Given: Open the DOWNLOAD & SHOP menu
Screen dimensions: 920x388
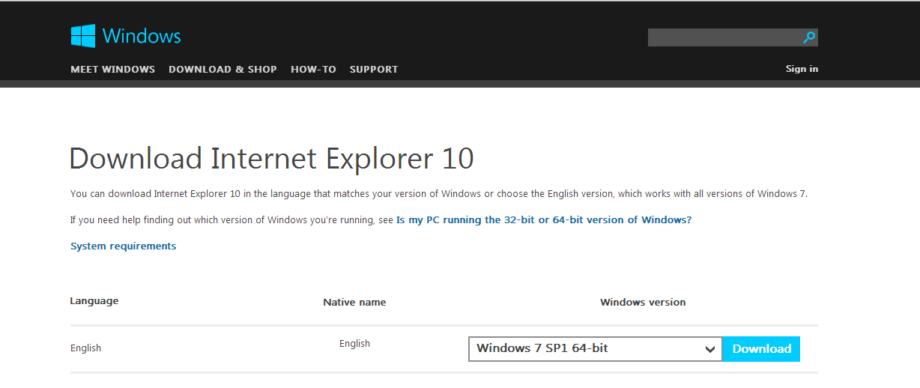Looking at the screenshot, I should [223, 70].
